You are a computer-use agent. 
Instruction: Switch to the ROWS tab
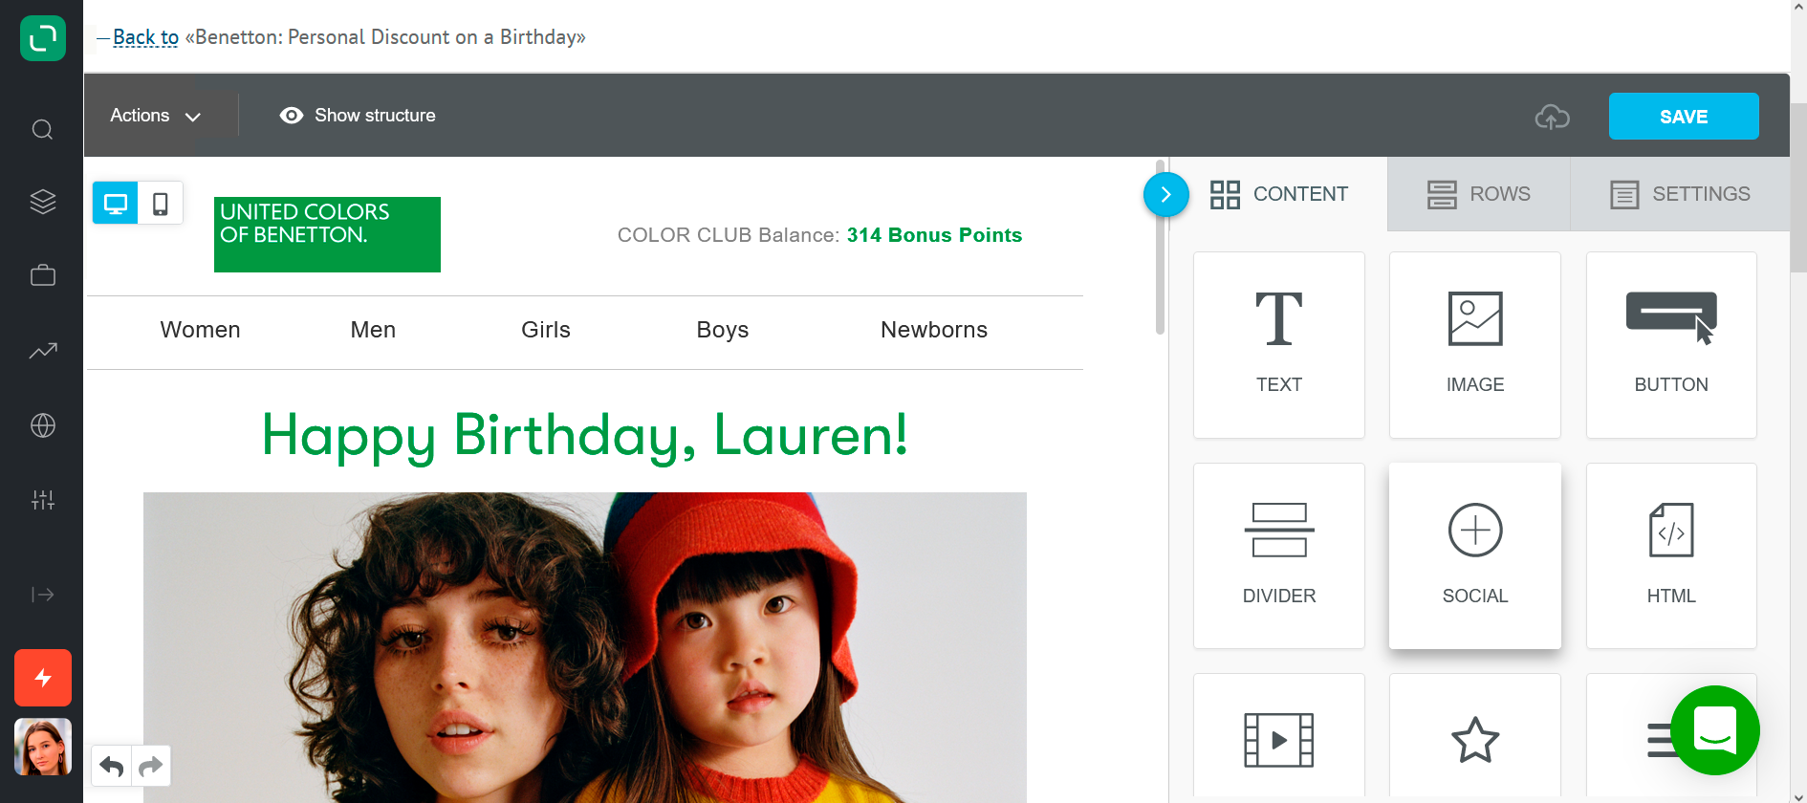pos(1479,194)
